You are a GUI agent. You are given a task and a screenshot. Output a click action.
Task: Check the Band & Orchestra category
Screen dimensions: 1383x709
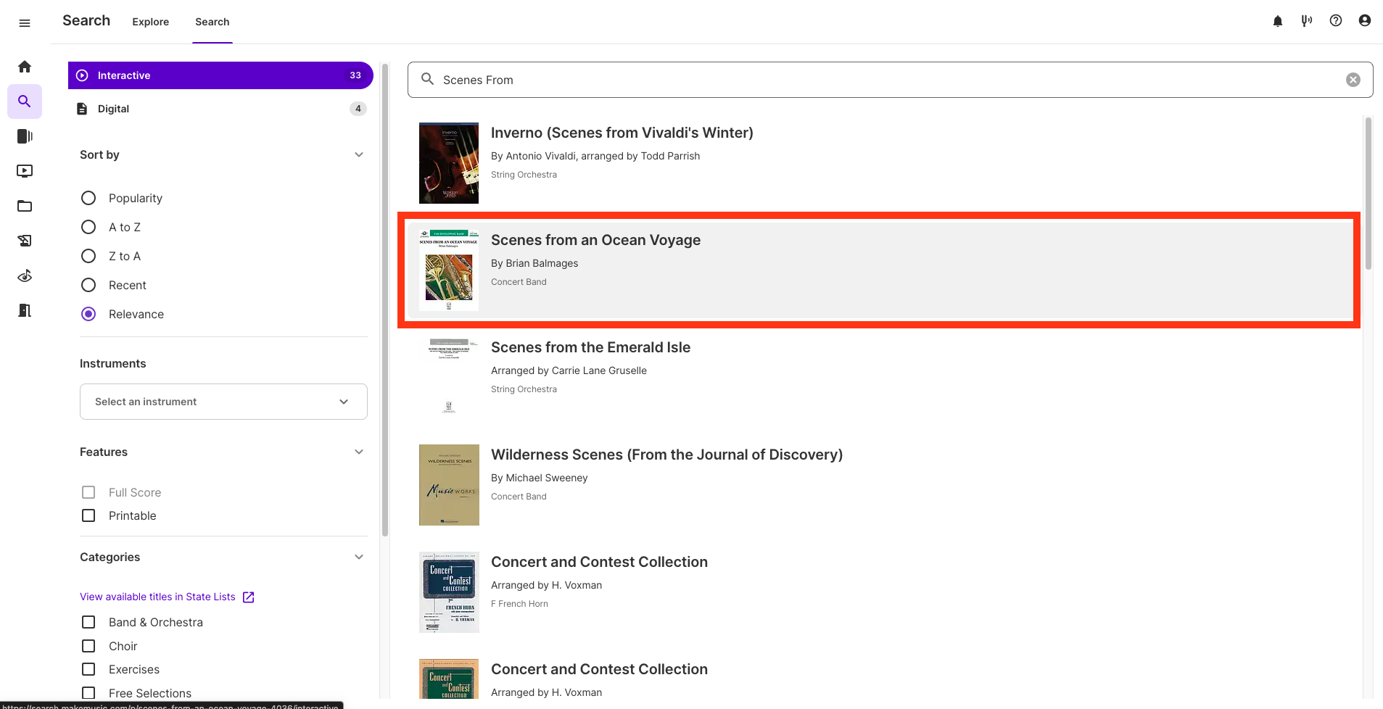click(x=88, y=622)
